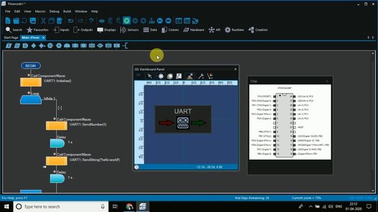Image resolution: width=378 pixels, height=212 pixels.
Task: Close the Main (Flow) tab
Action: click(43, 38)
